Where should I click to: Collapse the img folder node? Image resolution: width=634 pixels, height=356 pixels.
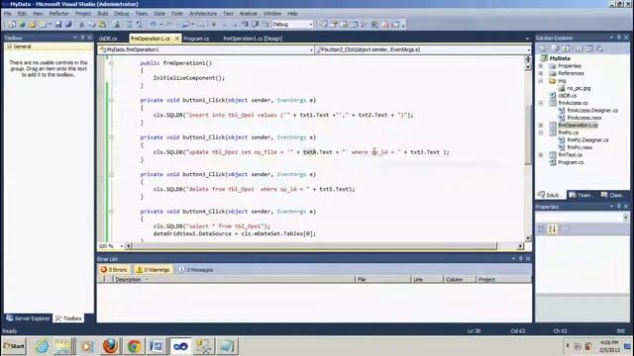click(541, 81)
